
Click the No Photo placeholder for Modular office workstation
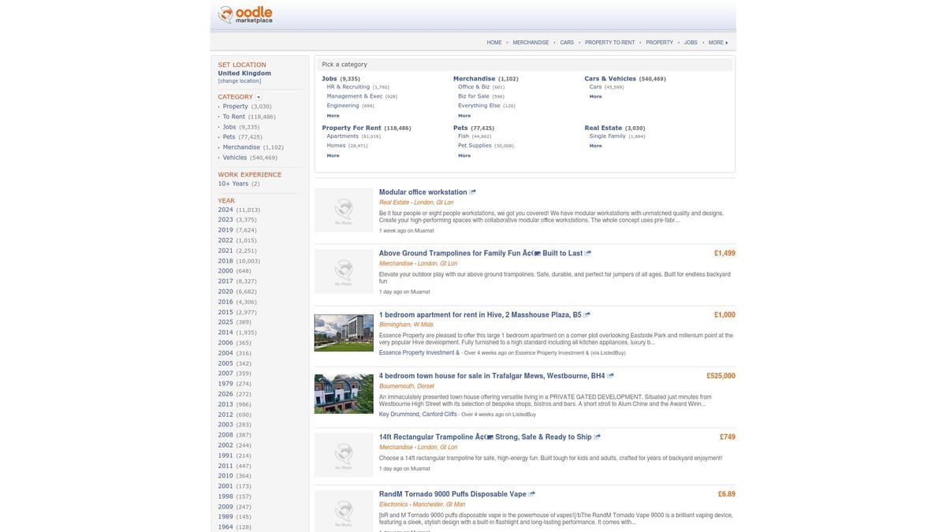tap(344, 210)
